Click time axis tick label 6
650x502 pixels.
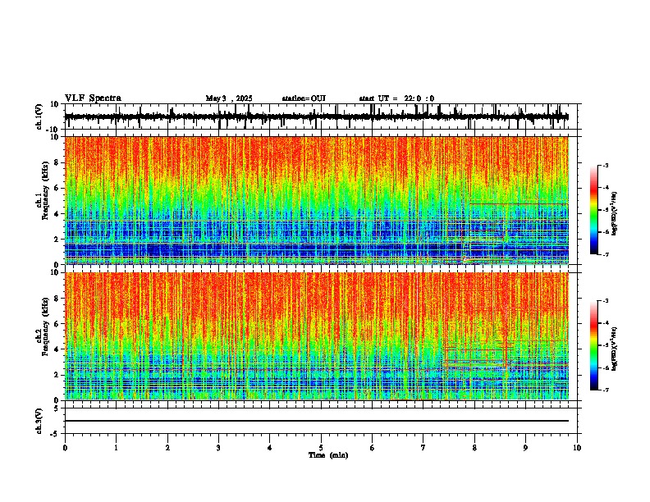click(x=373, y=448)
